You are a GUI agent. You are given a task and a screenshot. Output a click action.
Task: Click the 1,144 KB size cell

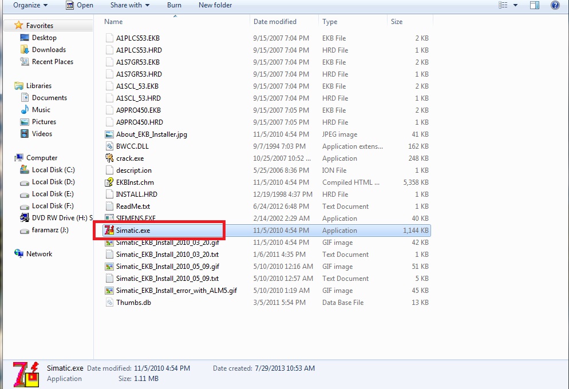[x=416, y=230]
